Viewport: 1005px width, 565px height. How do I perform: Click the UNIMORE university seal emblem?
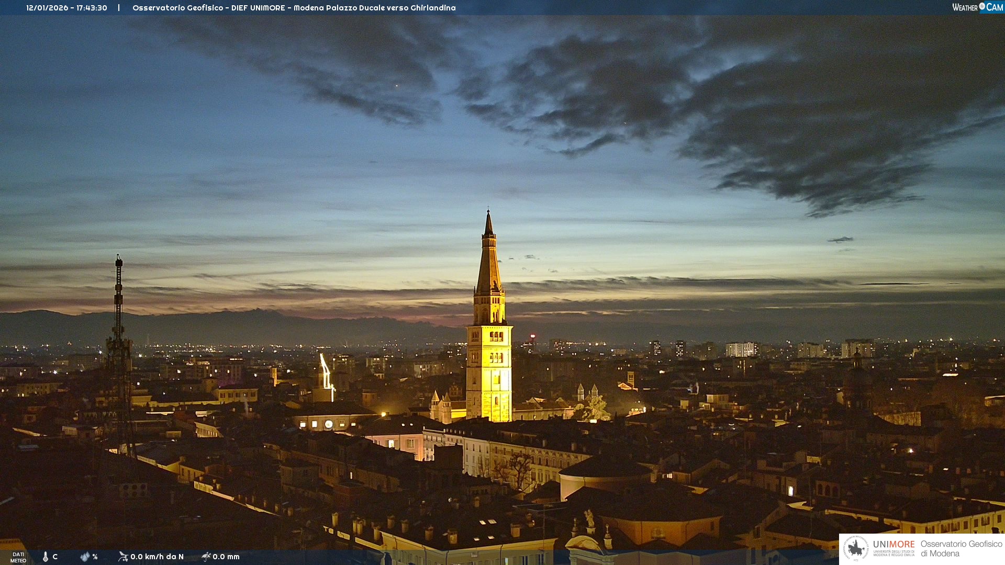(856, 549)
